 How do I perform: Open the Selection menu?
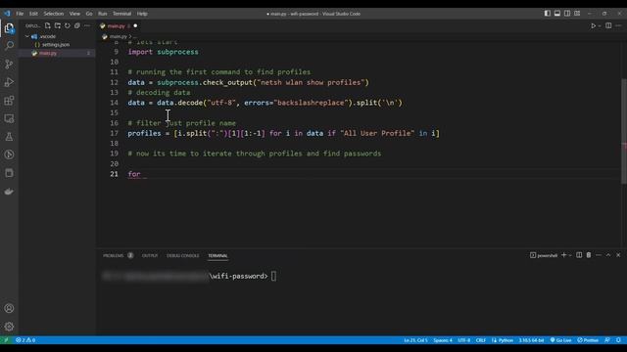pyautogui.click(x=54, y=14)
